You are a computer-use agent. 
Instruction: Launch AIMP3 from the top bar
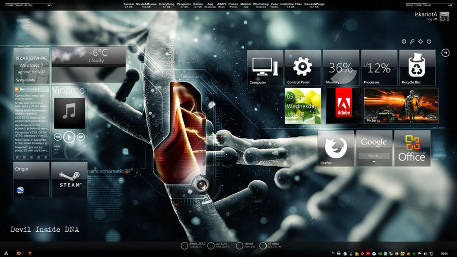[221, 5]
